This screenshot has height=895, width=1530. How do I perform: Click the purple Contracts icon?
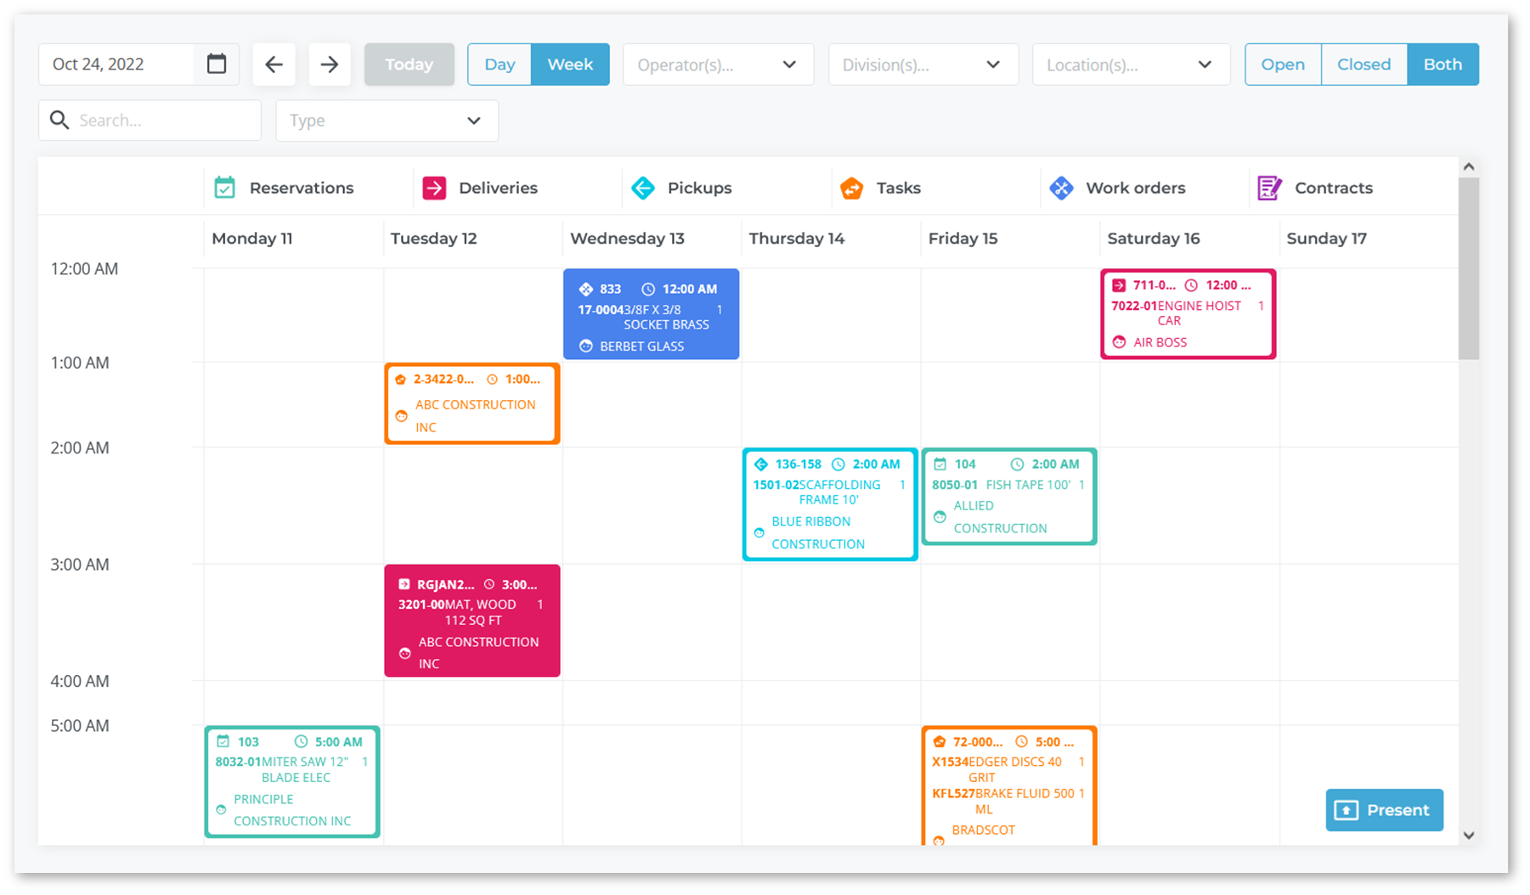tap(1269, 188)
